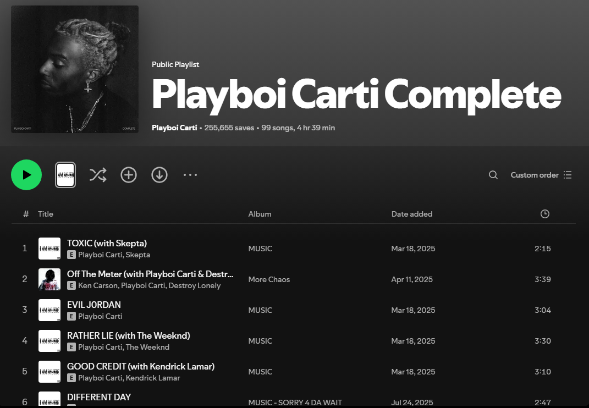589x408 pixels.
Task: Open the Custom order sort dropdown
Action: coord(541,175)
